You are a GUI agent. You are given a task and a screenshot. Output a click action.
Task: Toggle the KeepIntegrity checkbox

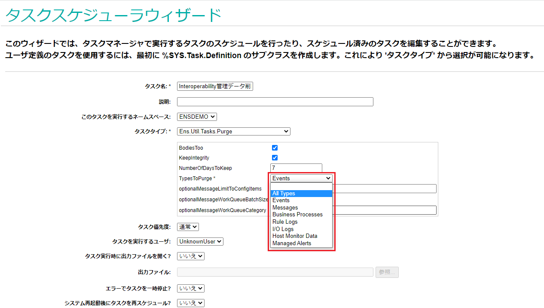pos(275,158)
